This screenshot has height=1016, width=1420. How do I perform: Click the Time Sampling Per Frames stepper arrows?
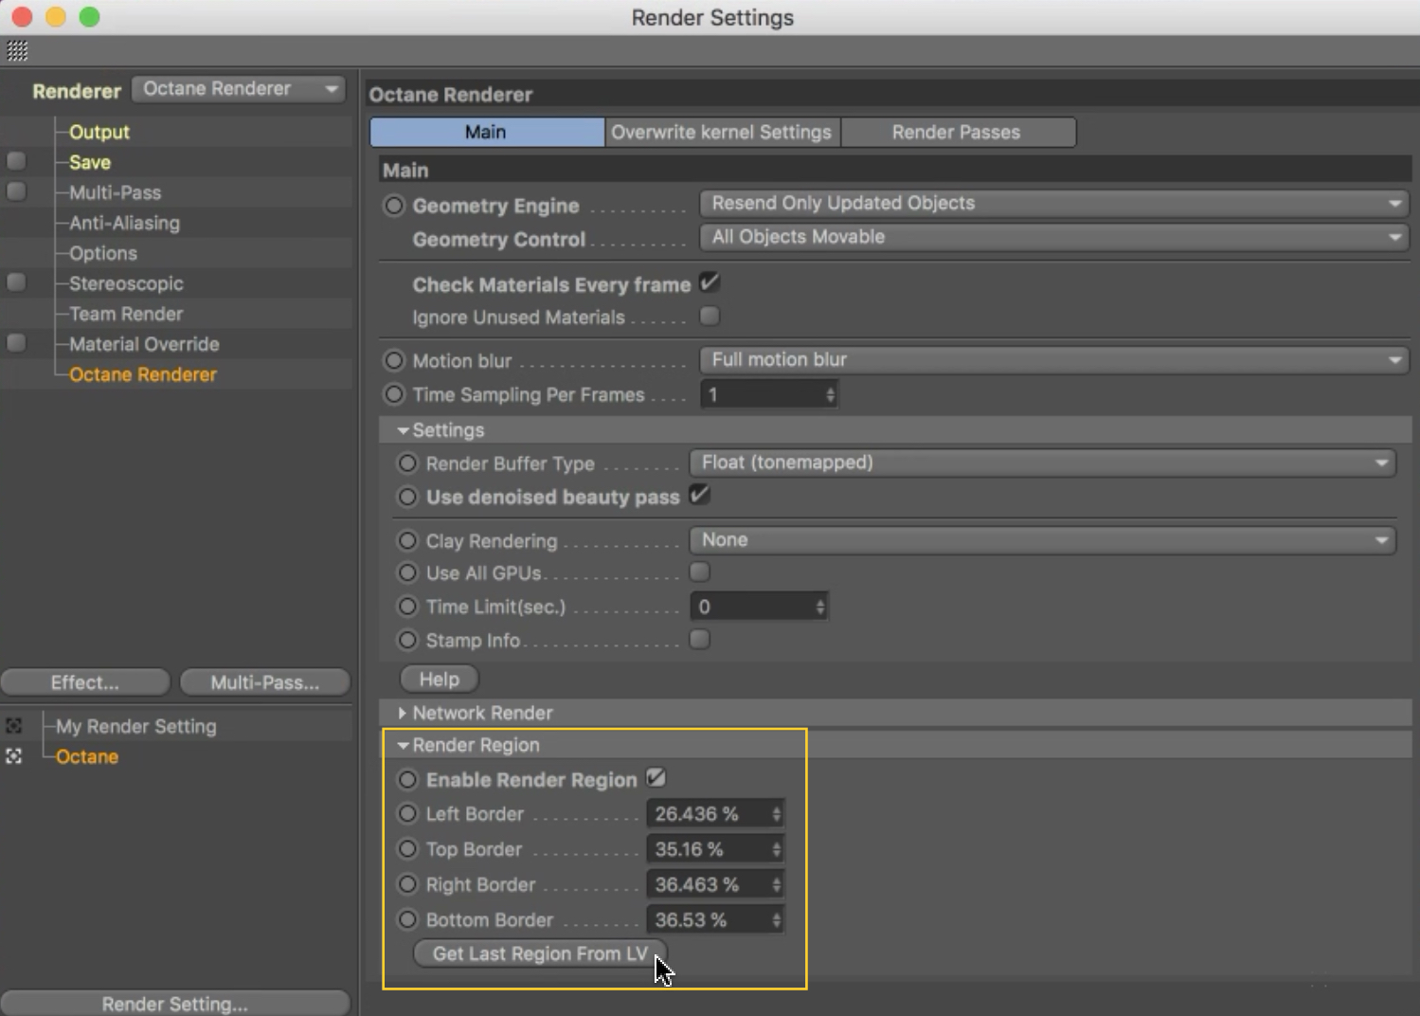(830, 394)
